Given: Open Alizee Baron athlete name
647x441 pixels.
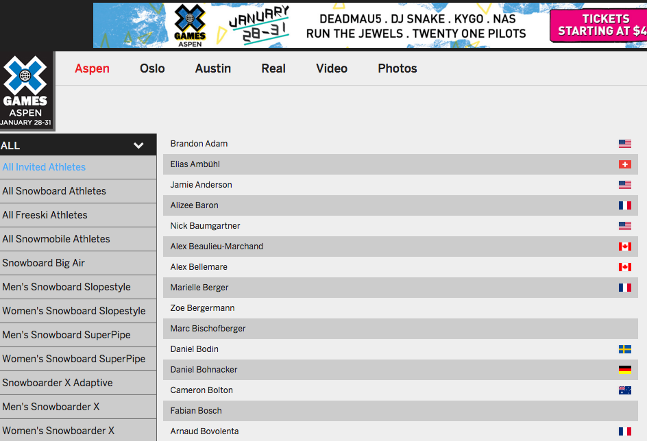Looking at the screenshot, I should (195, 205).
